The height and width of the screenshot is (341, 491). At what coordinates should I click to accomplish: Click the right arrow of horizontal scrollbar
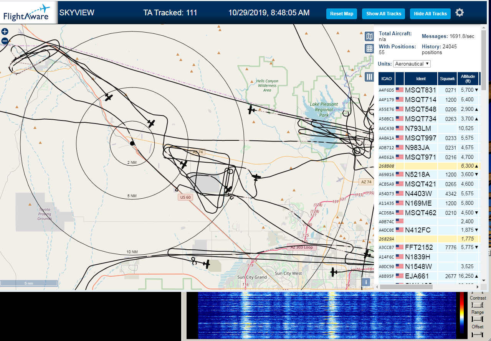coord(477,287)
